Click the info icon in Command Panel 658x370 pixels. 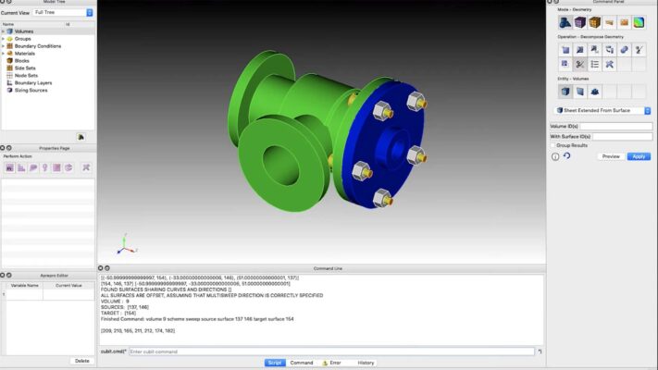tap(555, 156)
